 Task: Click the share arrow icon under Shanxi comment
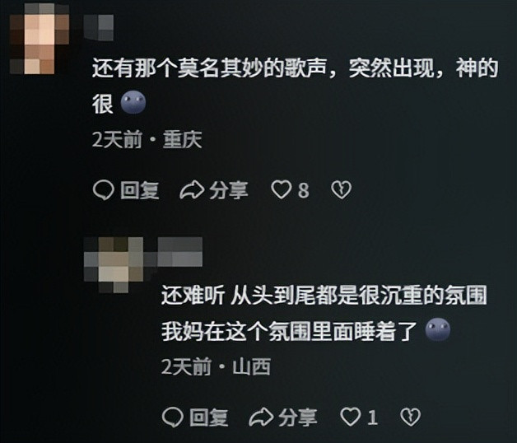click(261, 417)
